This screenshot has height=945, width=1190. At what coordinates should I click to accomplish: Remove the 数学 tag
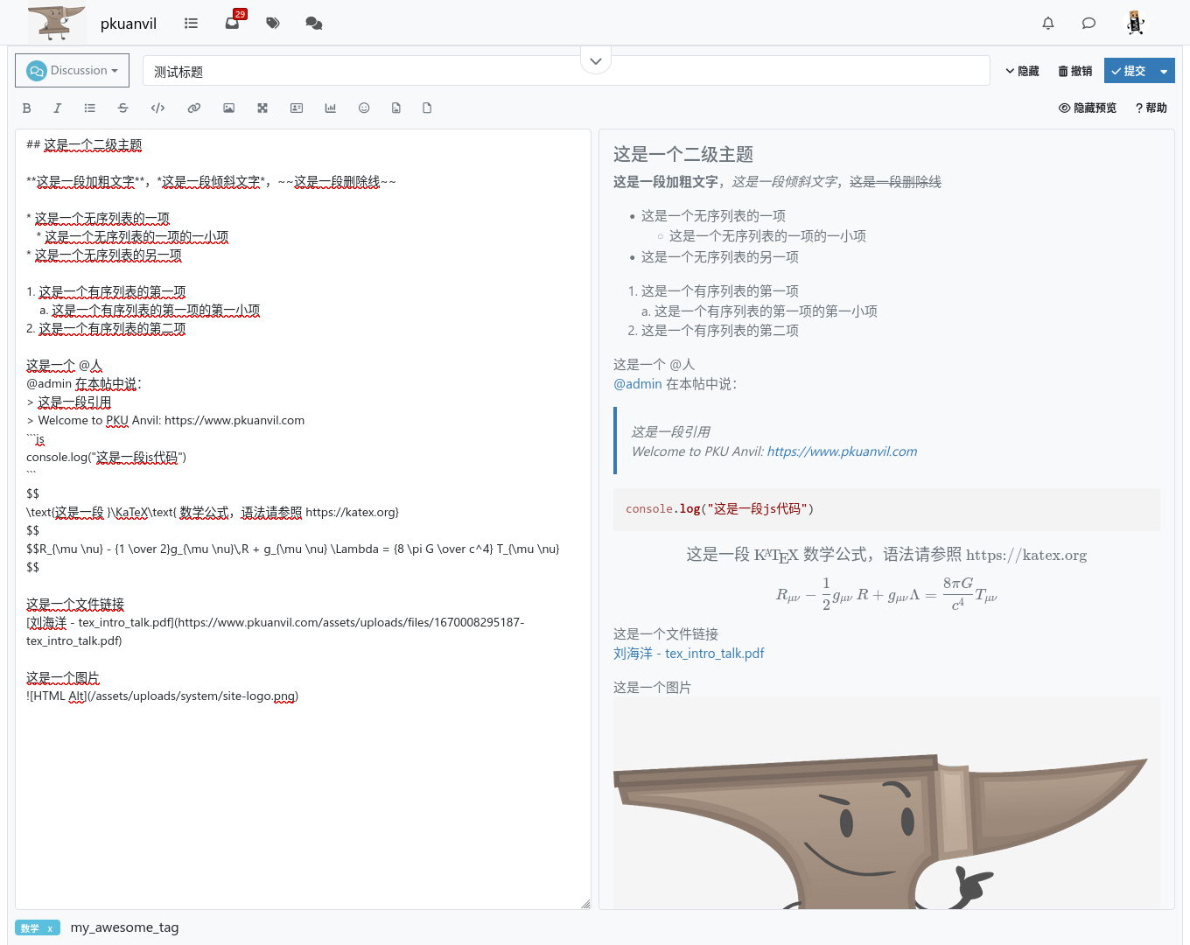pos(50,928)
